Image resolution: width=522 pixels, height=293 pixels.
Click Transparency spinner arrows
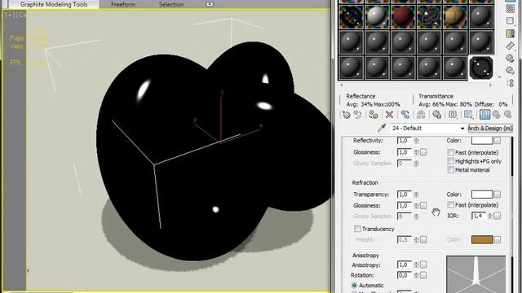tap(416, 195)
